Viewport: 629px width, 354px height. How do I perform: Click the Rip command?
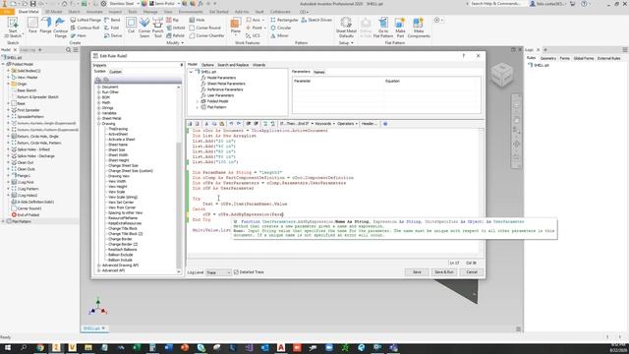(x=173, y=20)
